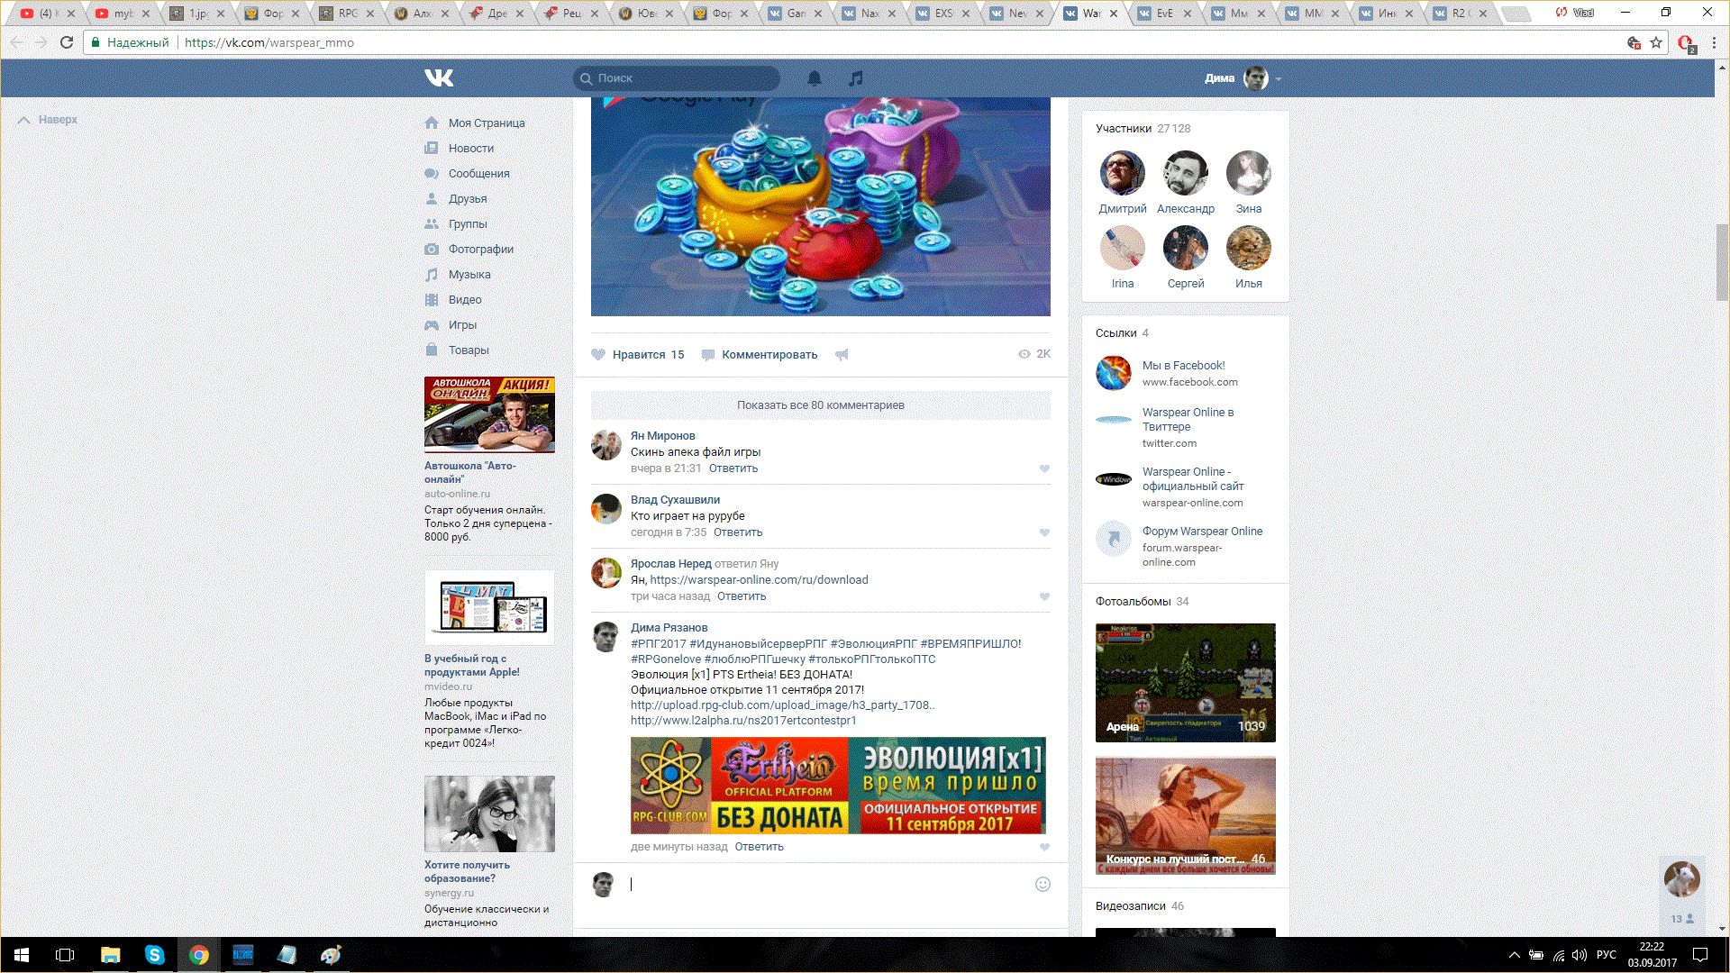Switch to the RPG browser tab
Viewport: 1730px width, 973px height.
(x=347, y=14)
